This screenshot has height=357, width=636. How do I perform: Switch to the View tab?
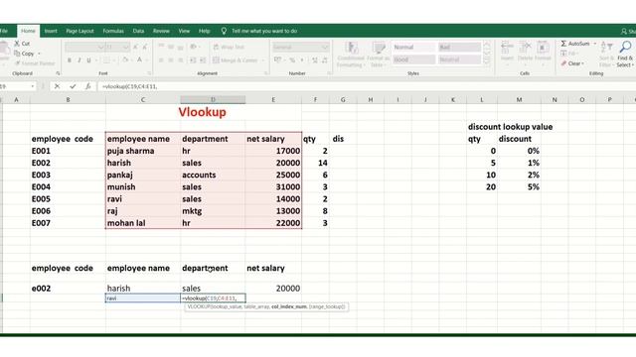(x=184, y=31)
